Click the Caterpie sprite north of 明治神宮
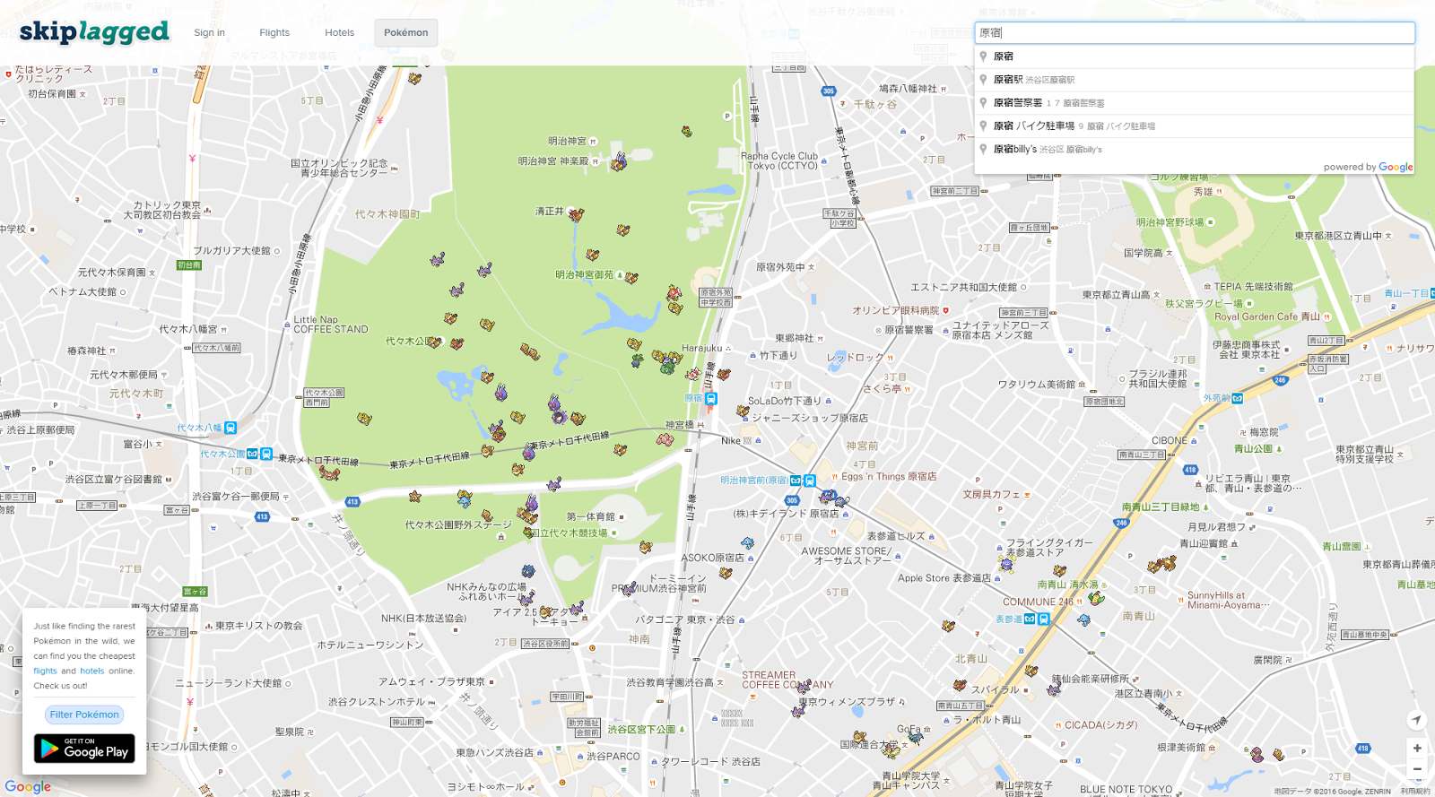 [x=686, y=132]
